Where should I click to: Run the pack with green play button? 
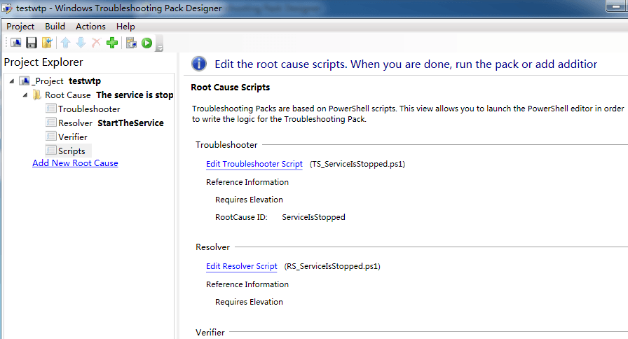(147, 43)
